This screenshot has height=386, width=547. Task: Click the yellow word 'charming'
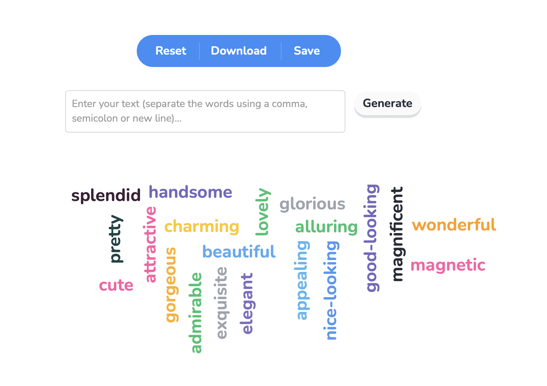202,227
